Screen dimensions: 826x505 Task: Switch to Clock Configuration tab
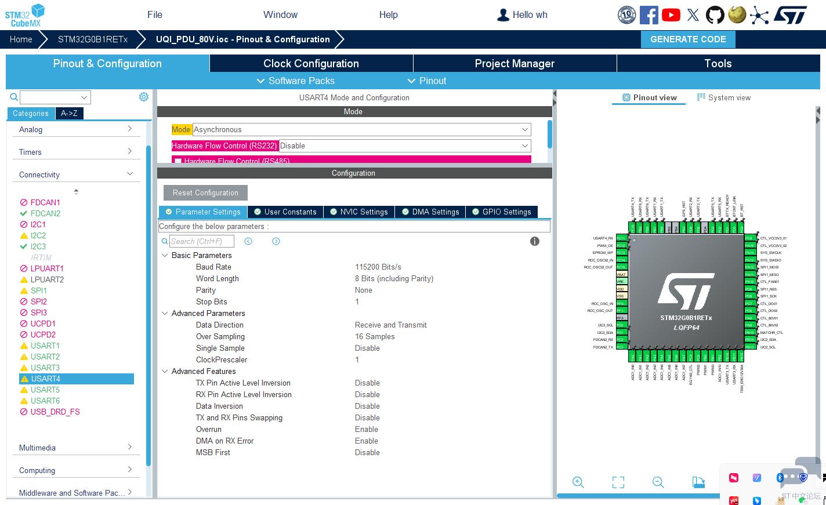(311, 63)
